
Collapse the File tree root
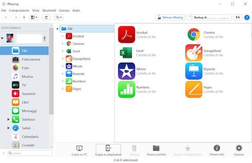[57, 29]
